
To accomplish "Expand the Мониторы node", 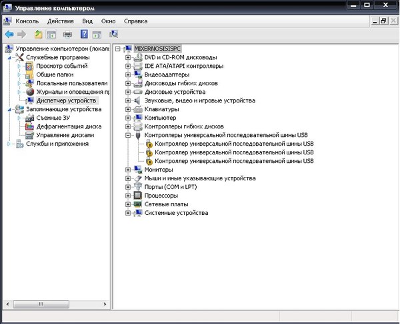I will point(128,170).
